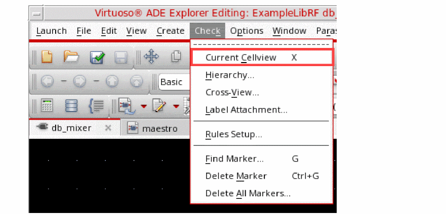446x214 pixels.
Task: Open dropdown arrow beside pencil document icon
Action: 176,106
